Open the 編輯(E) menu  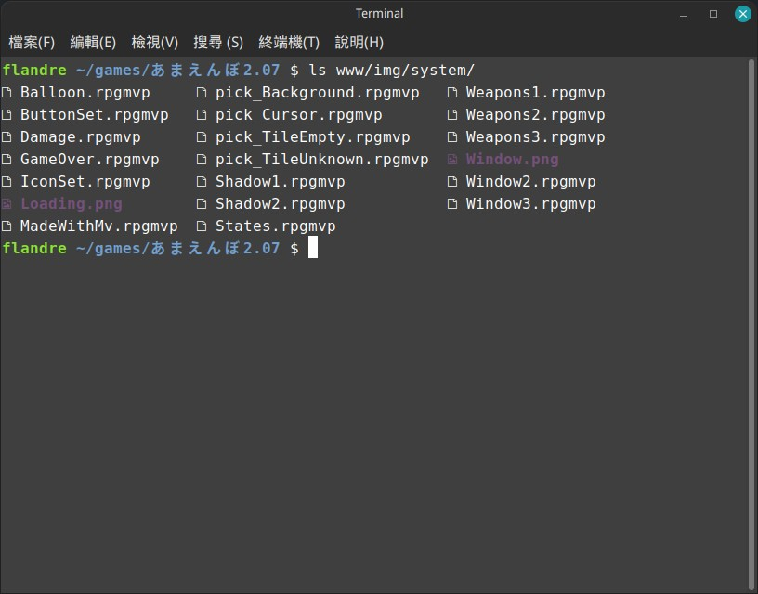pos(94,42)
